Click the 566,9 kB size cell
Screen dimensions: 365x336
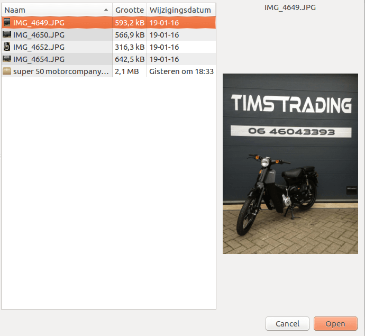point(130,35)
